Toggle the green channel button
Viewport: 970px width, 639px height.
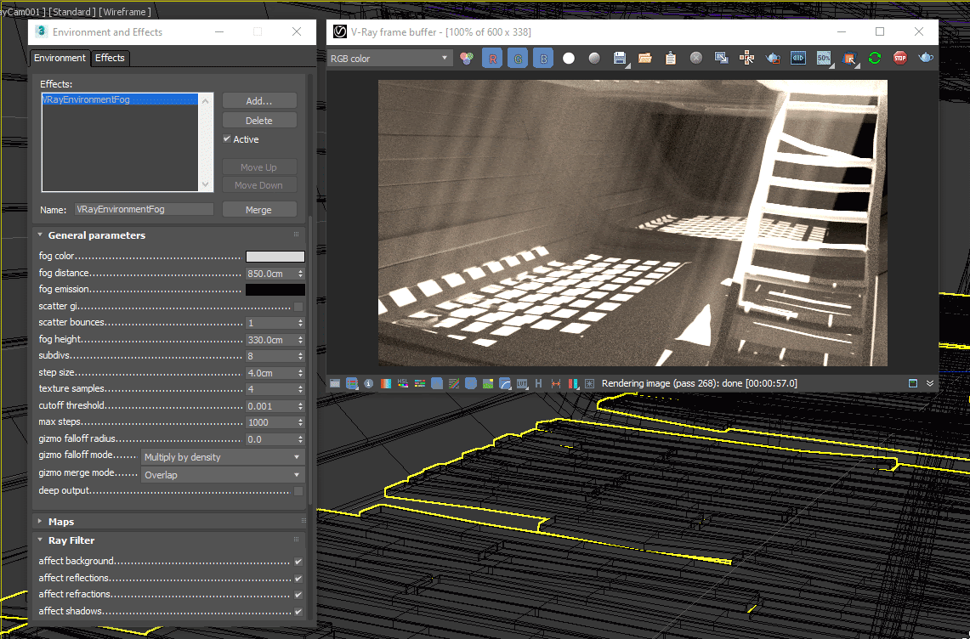(x=518, y=58)
